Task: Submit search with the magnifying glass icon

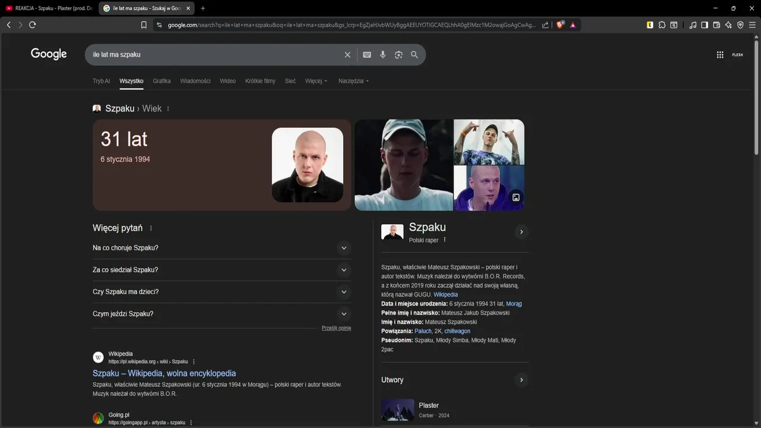Action: tap(414, 55)
